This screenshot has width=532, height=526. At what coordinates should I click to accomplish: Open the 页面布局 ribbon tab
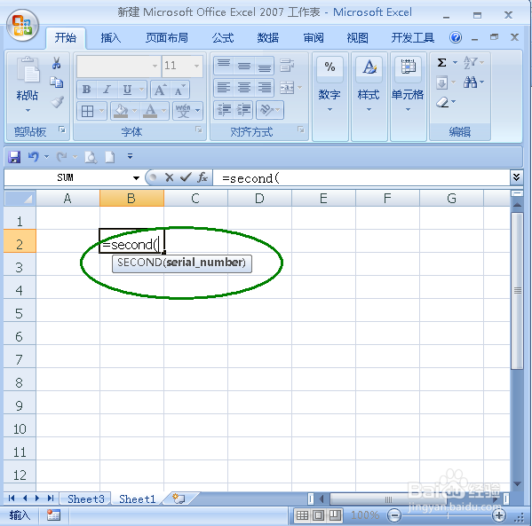pyautogui.click(x=167, y=37)
